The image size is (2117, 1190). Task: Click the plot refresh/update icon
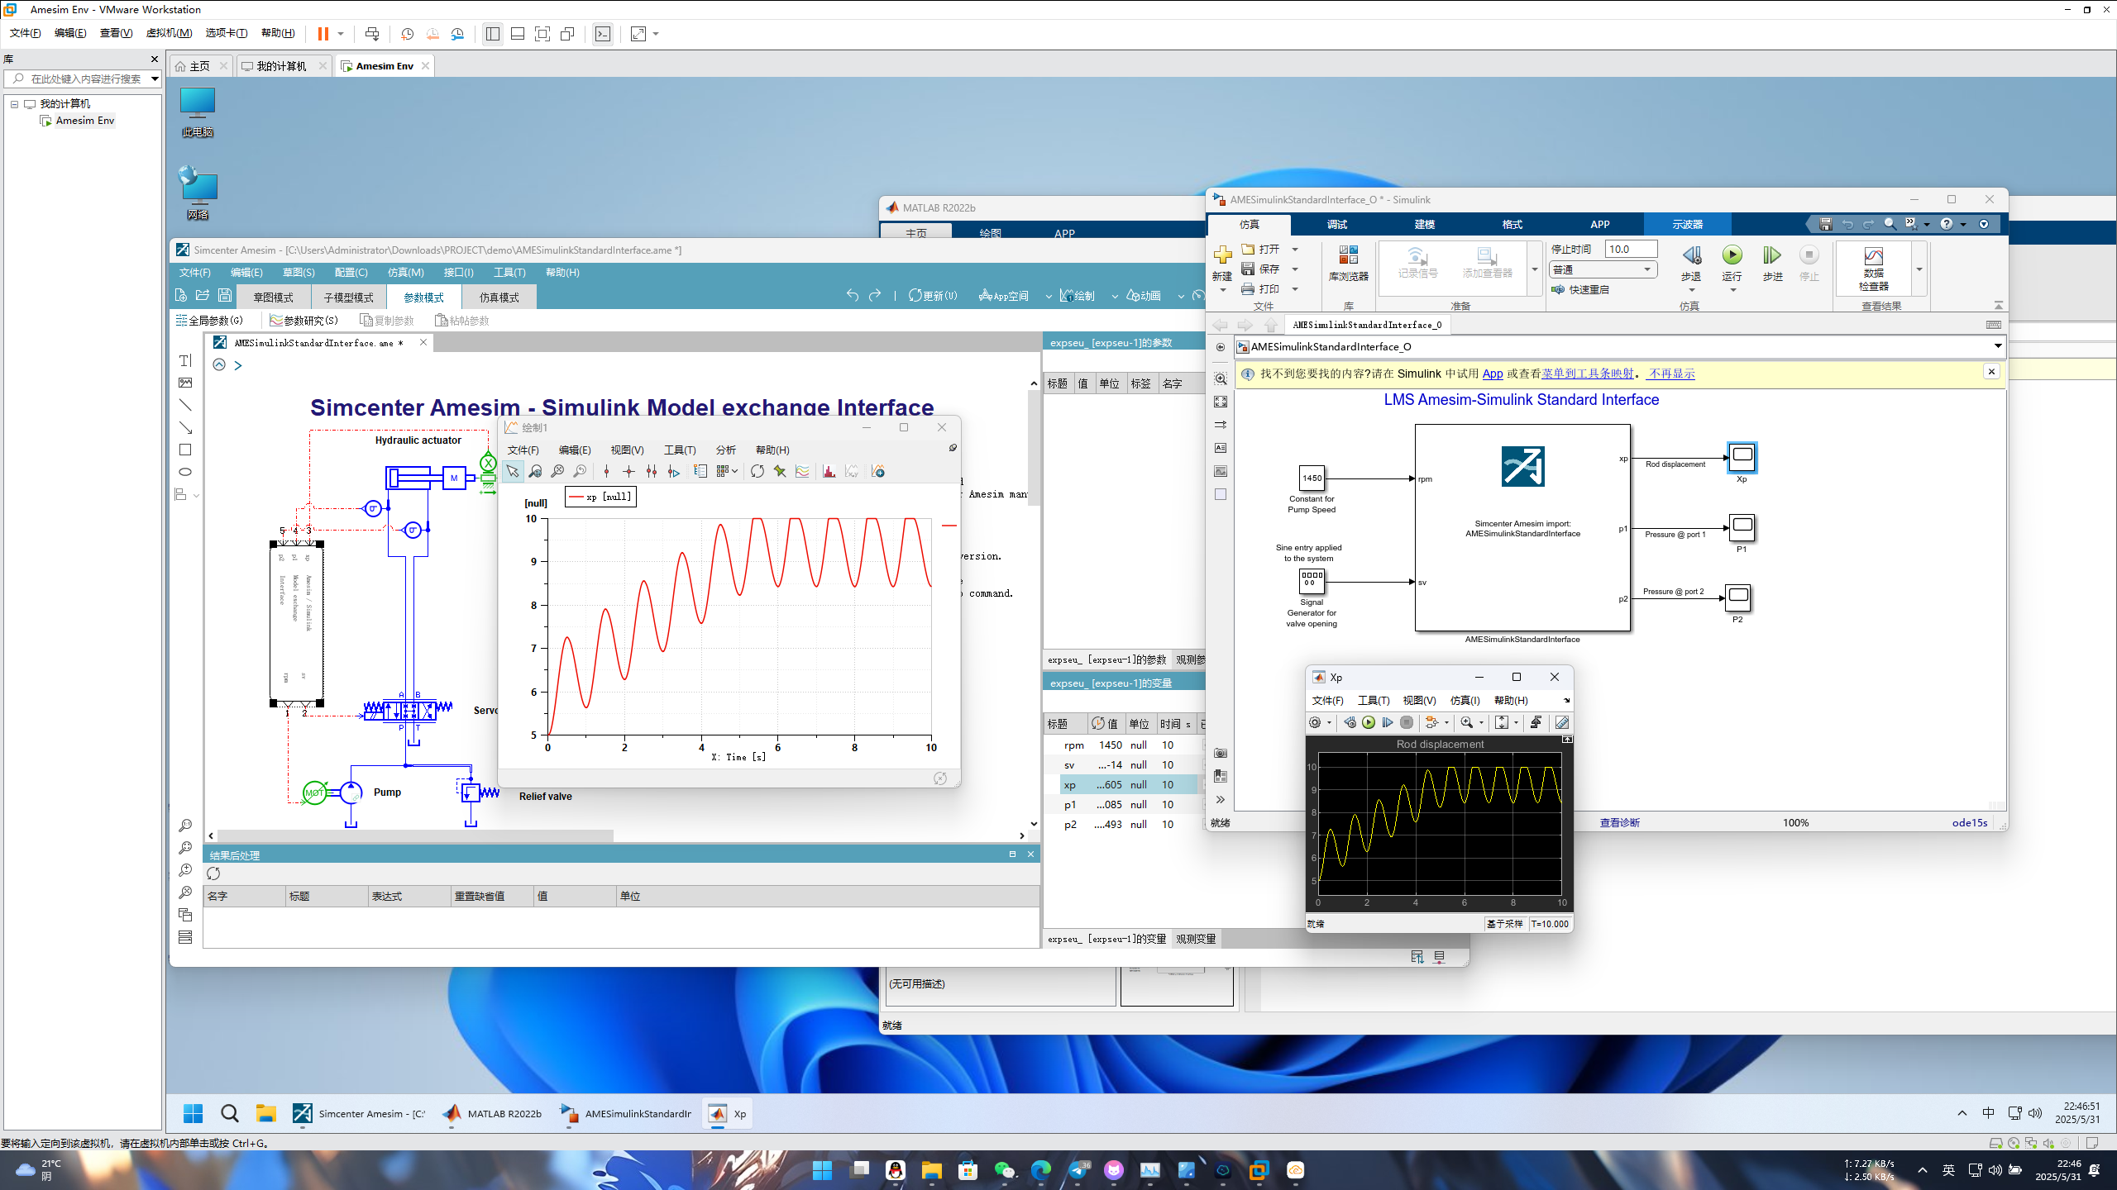coord(757,471)
